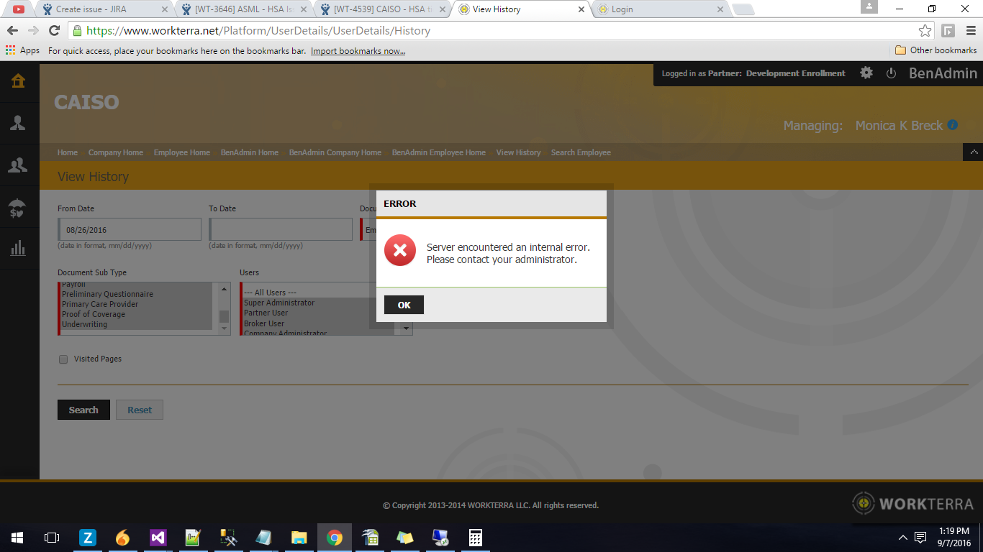This screenshot has width=983, height=552.
Task: Open action center notifications icon
Action: click(x=920, y=538)
